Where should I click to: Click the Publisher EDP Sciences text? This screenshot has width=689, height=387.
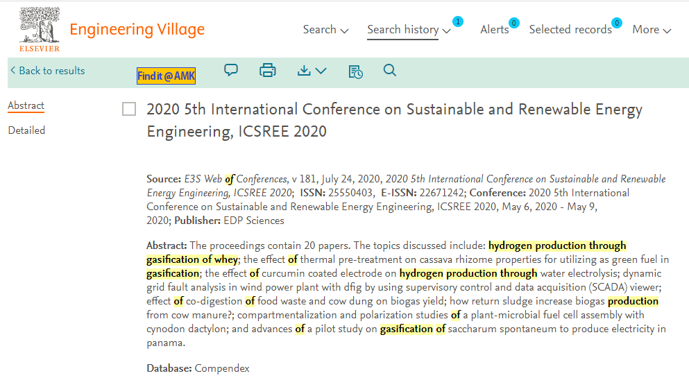230,221
